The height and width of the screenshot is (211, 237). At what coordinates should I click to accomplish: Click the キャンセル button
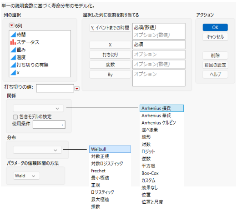[215, 37]
